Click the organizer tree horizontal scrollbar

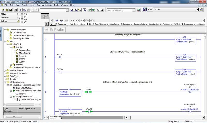pyautogui.click(x=22, y=105)
